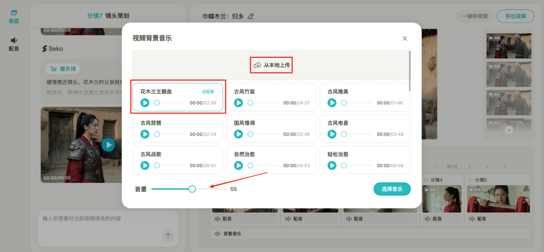Play the shot preview video on left
The height and width of the screenshot is (252, 544).
[108, 145]
